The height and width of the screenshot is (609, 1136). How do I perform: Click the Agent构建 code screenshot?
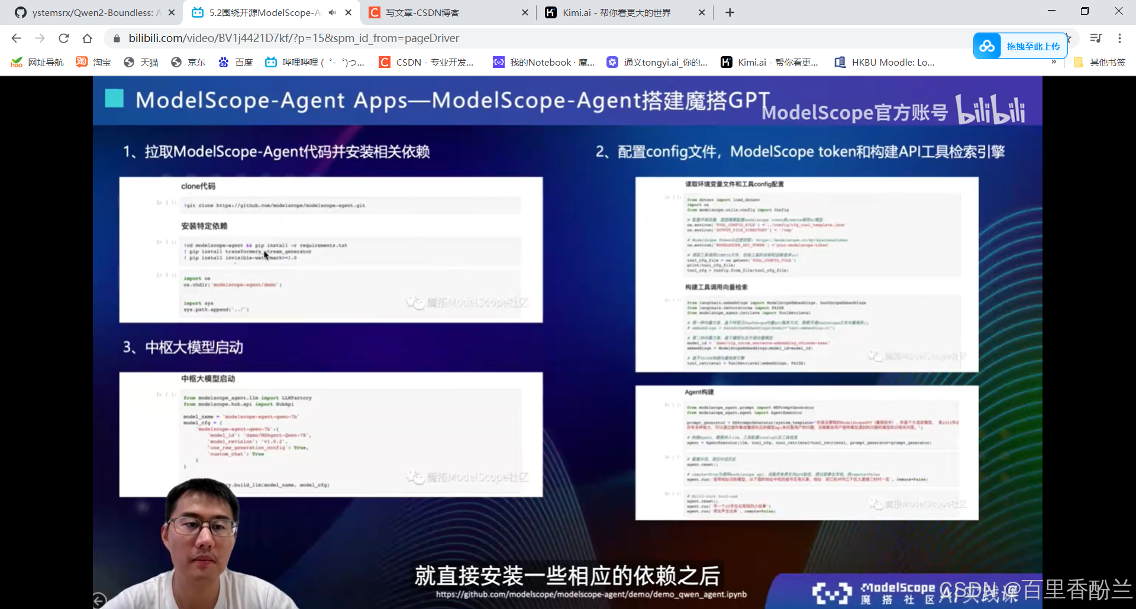point(806,452)
